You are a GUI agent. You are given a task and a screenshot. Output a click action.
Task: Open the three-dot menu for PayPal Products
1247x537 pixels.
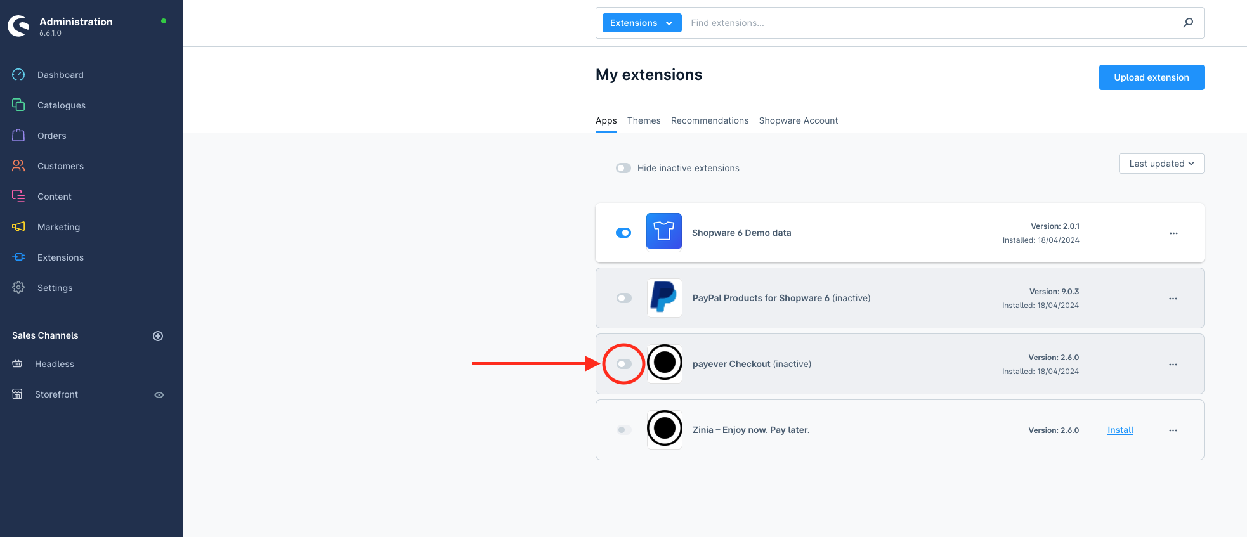tap(1173, 299)
